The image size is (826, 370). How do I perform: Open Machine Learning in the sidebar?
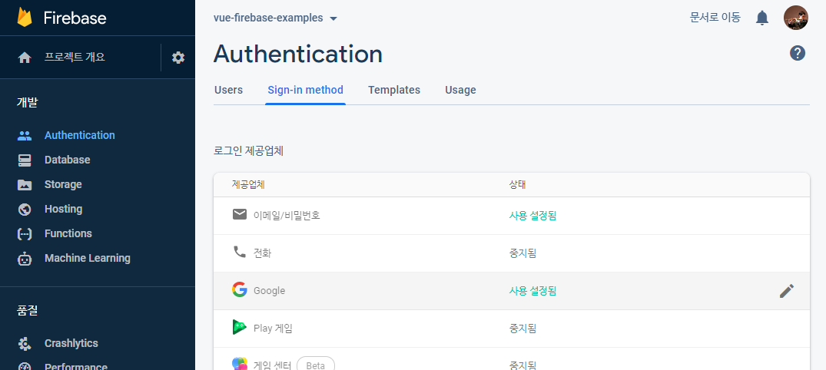pos(88,259)
